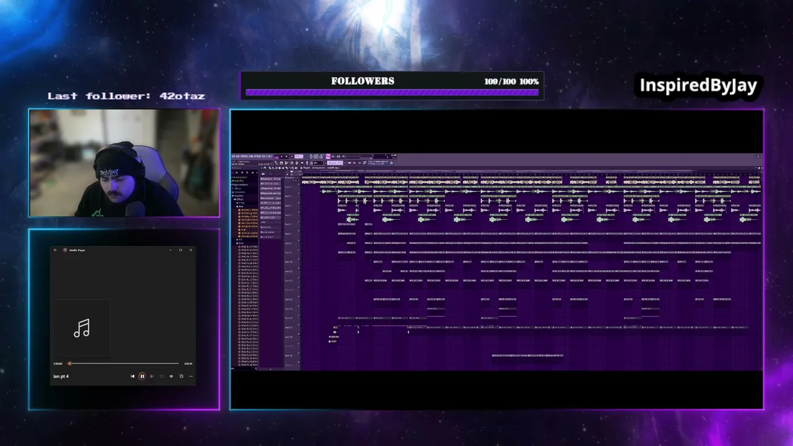Open Plugin database in the FL browser
Screen dimensions: 793x446
point(240,185)
